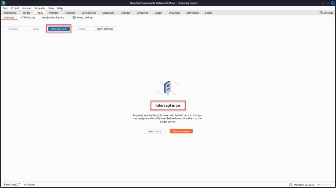Open the Intruder menu in menu bar
The image size is (336, 188).
[x=27, y=8]
